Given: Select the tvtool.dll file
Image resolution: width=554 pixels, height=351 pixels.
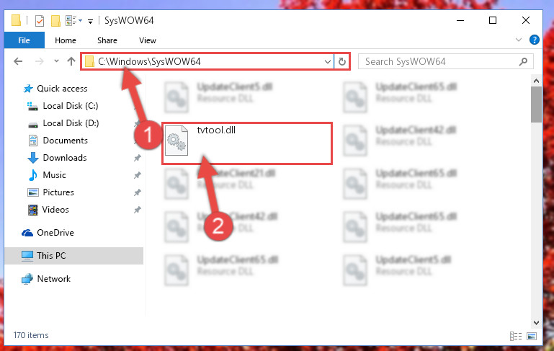Looking at the screenshot, I should point(247,143).
